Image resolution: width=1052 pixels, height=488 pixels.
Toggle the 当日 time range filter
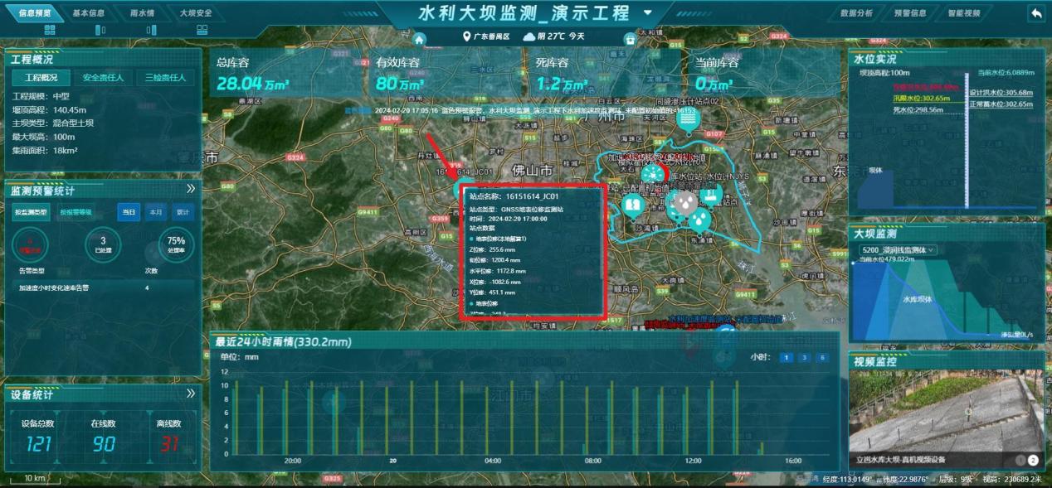pos(129,212)
